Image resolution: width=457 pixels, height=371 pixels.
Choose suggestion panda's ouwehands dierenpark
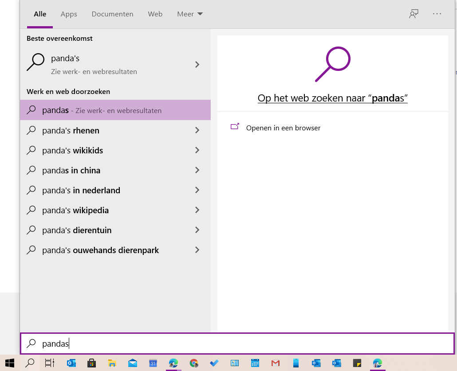[115, 250]
